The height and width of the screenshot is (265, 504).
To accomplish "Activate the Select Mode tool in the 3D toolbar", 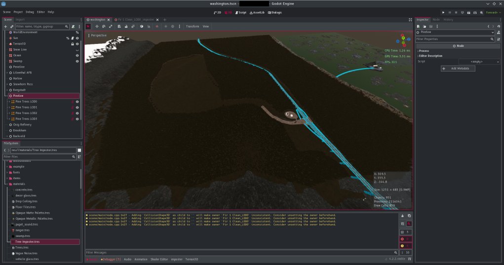I will click(88, 26).
